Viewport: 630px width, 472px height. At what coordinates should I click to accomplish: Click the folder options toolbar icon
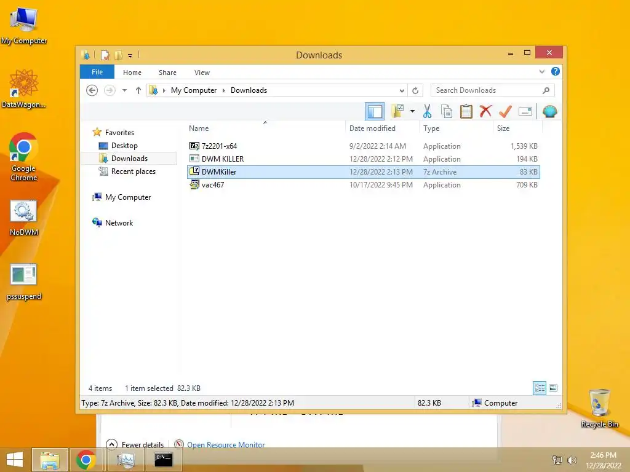coord(397,111)
